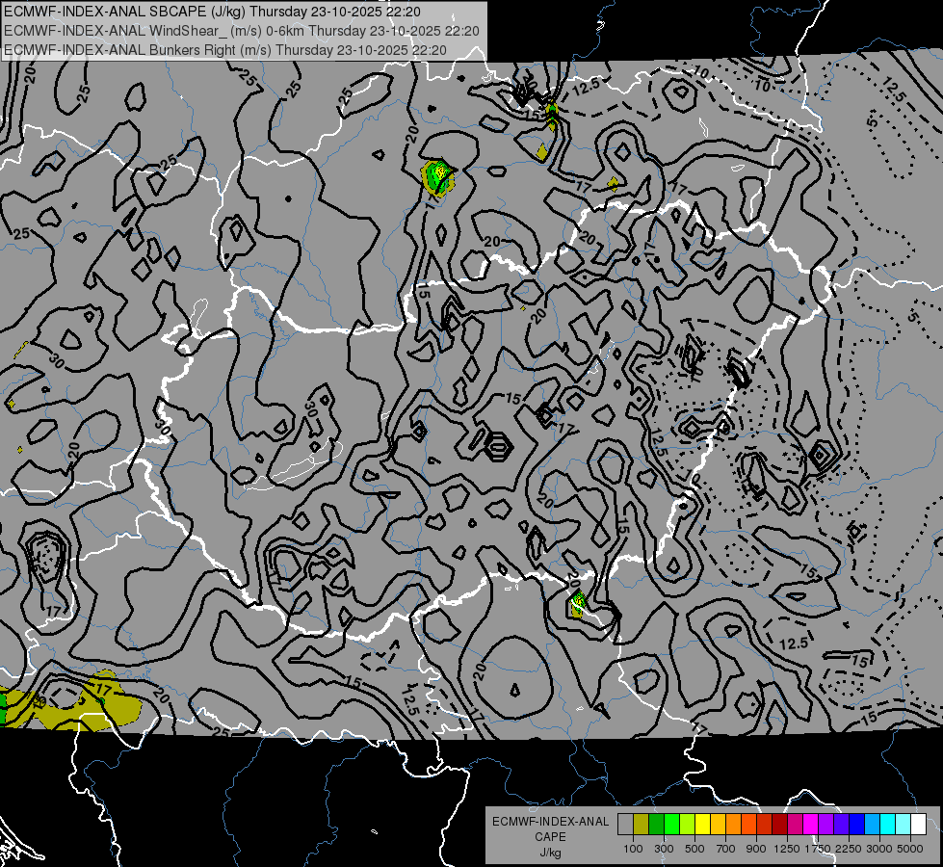Image resolution: width=943 pixels, height=867 pixels.
Task: Select the white swatch at legend end
Action: [x=918, y=825]
